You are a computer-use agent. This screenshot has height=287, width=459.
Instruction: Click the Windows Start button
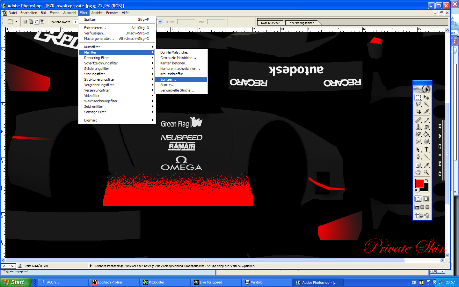(15, 282)
